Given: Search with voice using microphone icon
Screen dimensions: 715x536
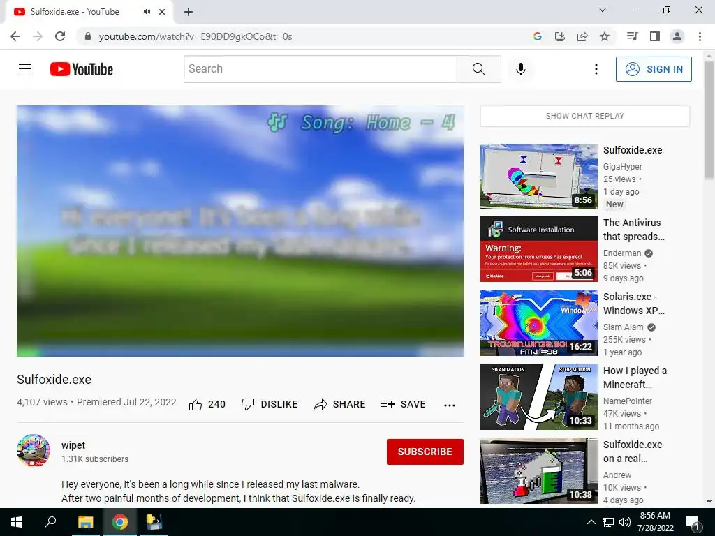Looking at the screenshot, I should coord(521,69).
